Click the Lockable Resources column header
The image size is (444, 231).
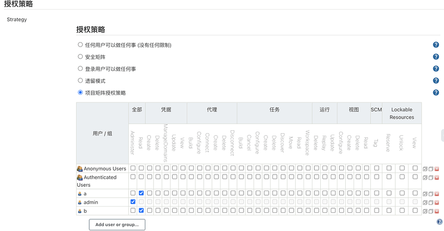pos(402,114)
